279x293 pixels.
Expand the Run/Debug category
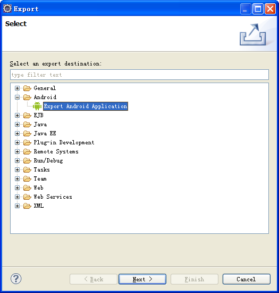point(17,161)
